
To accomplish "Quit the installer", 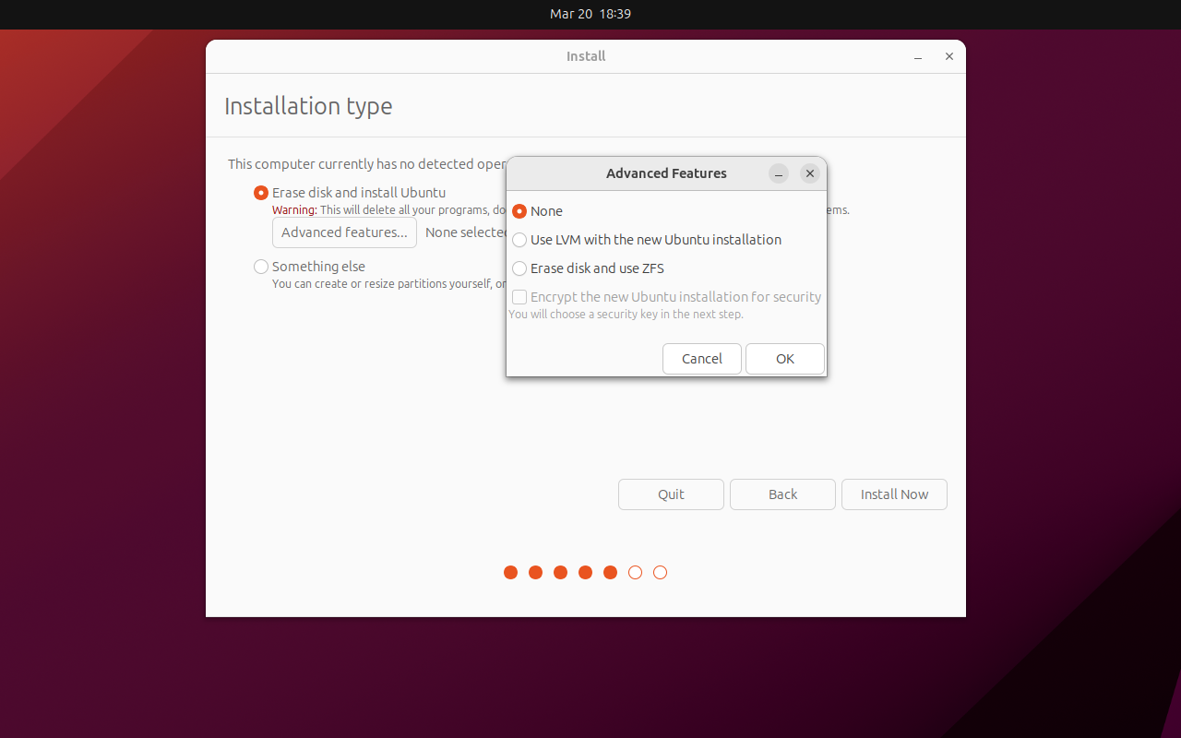I will [671, 494].
